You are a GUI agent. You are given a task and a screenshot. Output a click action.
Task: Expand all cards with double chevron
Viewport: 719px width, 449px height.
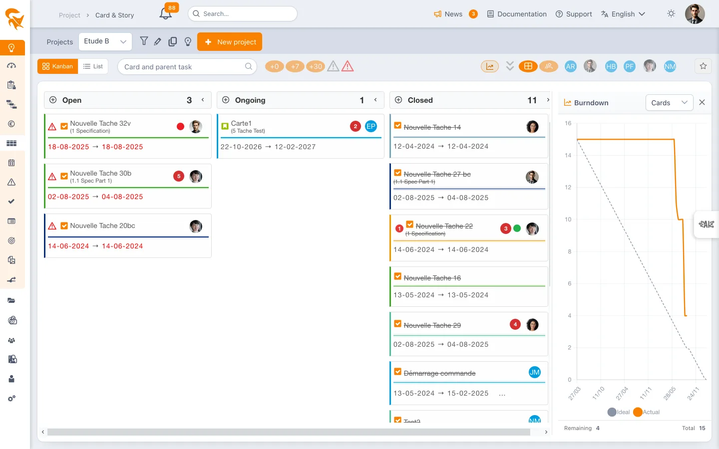click(x=510, y=66)
